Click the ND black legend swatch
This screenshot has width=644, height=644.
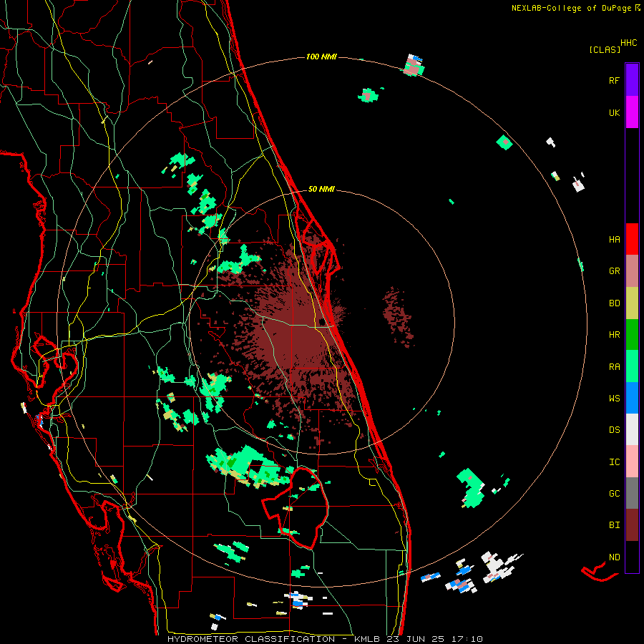tap(632, 557)
